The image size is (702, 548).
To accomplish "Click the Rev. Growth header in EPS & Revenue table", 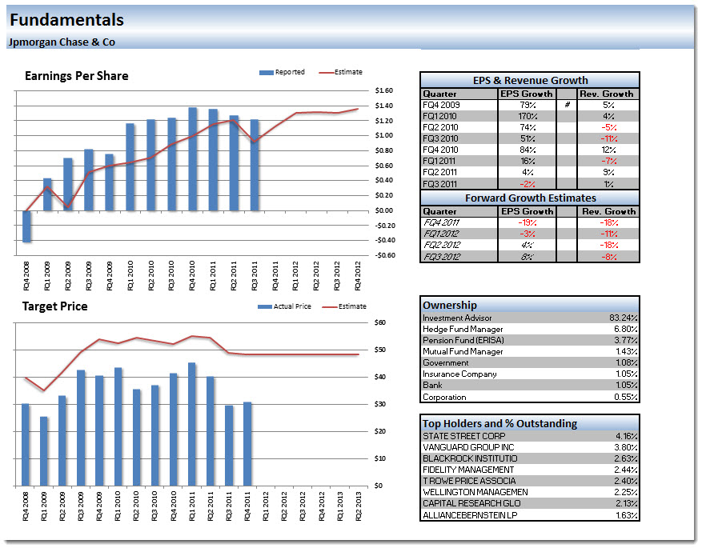I will point(607,94).
